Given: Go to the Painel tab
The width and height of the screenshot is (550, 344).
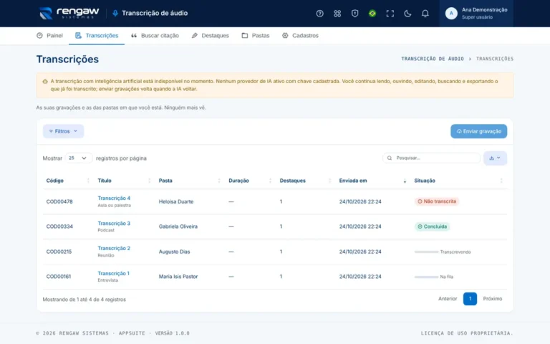Looking at the screenshot, I should point(49,35).
